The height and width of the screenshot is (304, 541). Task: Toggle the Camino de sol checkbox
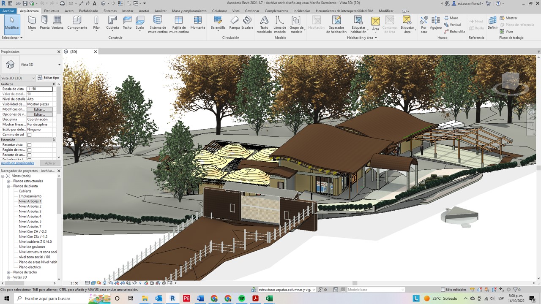point(29,135)
